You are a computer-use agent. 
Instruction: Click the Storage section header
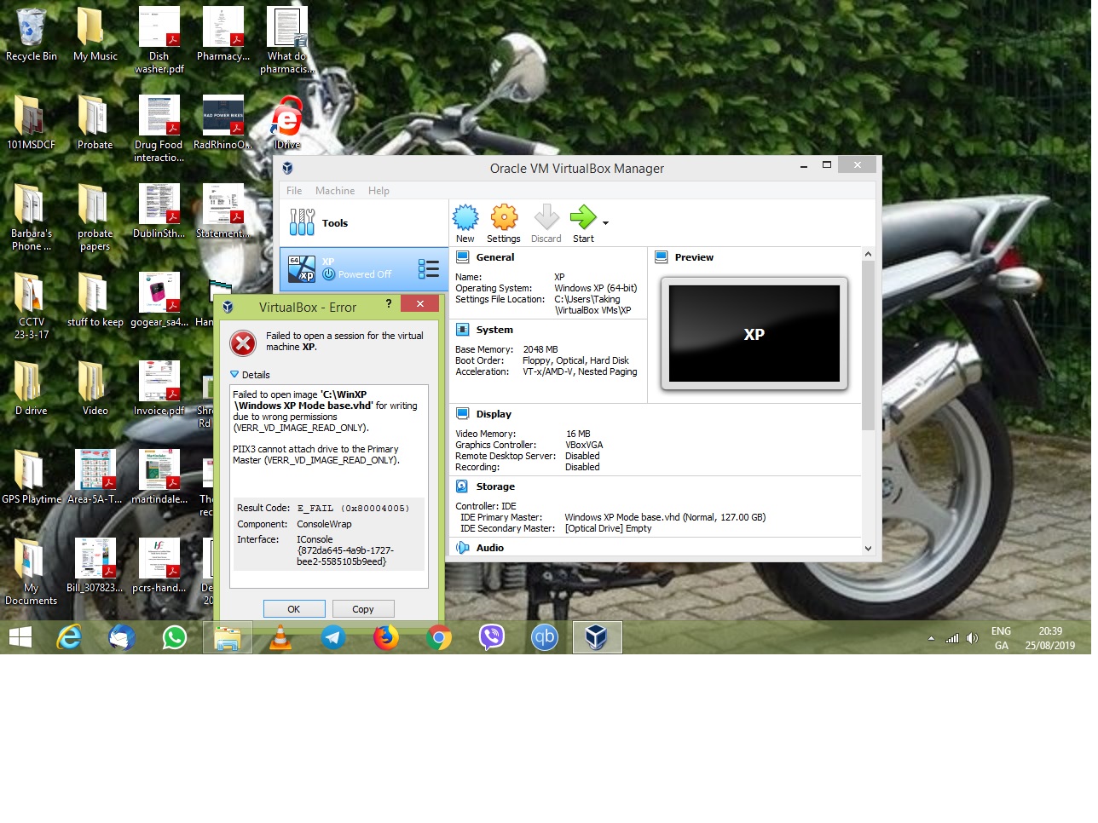tap(495, 486)
